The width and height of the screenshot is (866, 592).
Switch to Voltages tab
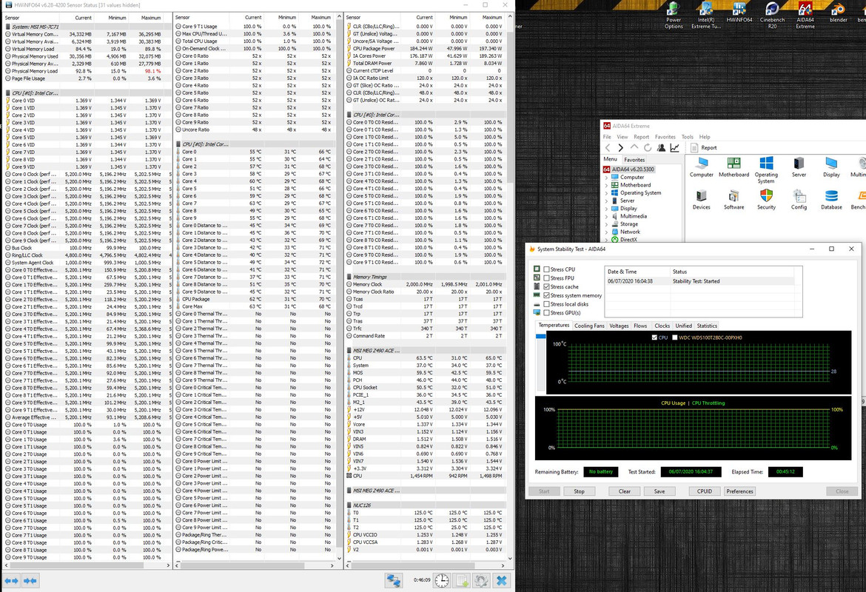click(619, 326)
